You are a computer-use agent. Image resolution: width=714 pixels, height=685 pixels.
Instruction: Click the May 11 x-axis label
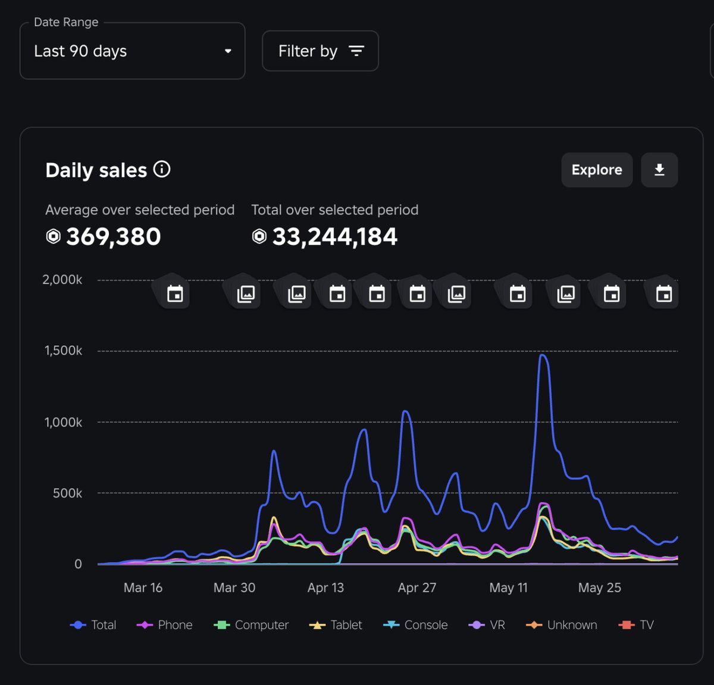click(509, 588)
